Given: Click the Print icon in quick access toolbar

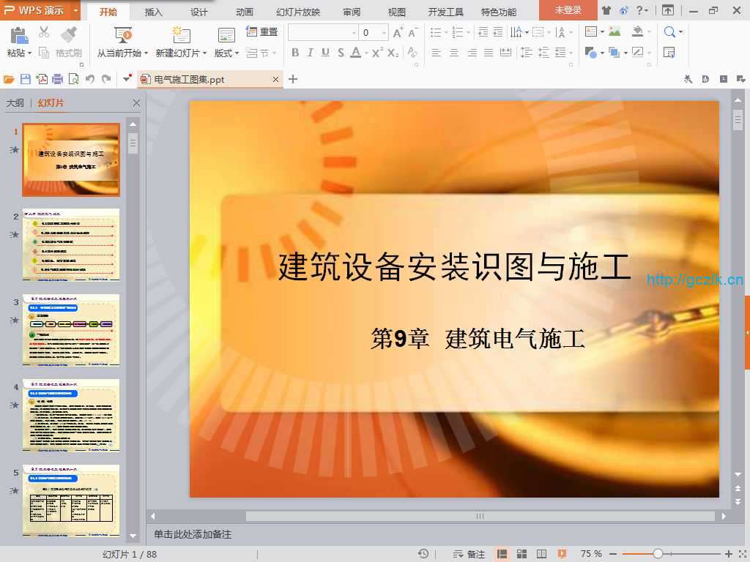Looking at the screenshot, I should [x=58, y=79].
